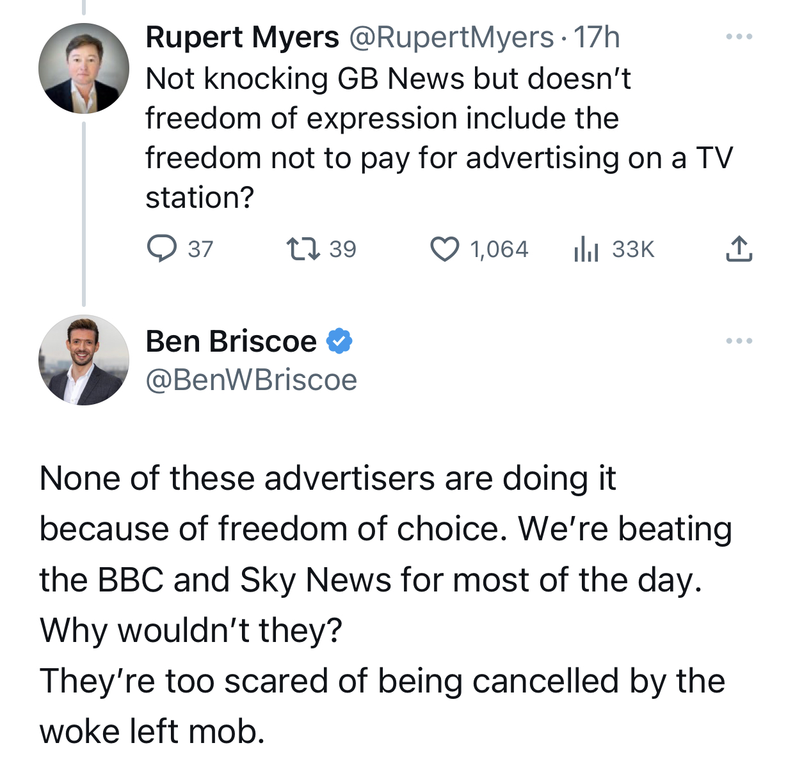Open Ben Briscoe's profile via display name
The image size is (795, 775).
(231, 341)
